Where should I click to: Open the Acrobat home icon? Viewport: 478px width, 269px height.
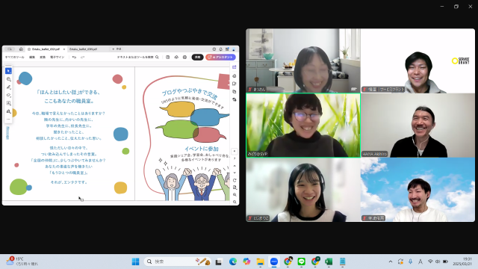pyautogui.click(x=21, y=49)
